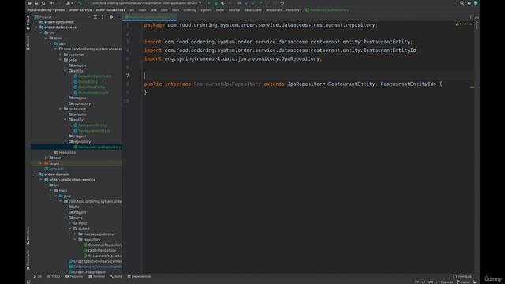Image resolution: width=505 pixels, height=284 pixels.
Task: Open the Project tool window side tab
Action: point(28,23)
